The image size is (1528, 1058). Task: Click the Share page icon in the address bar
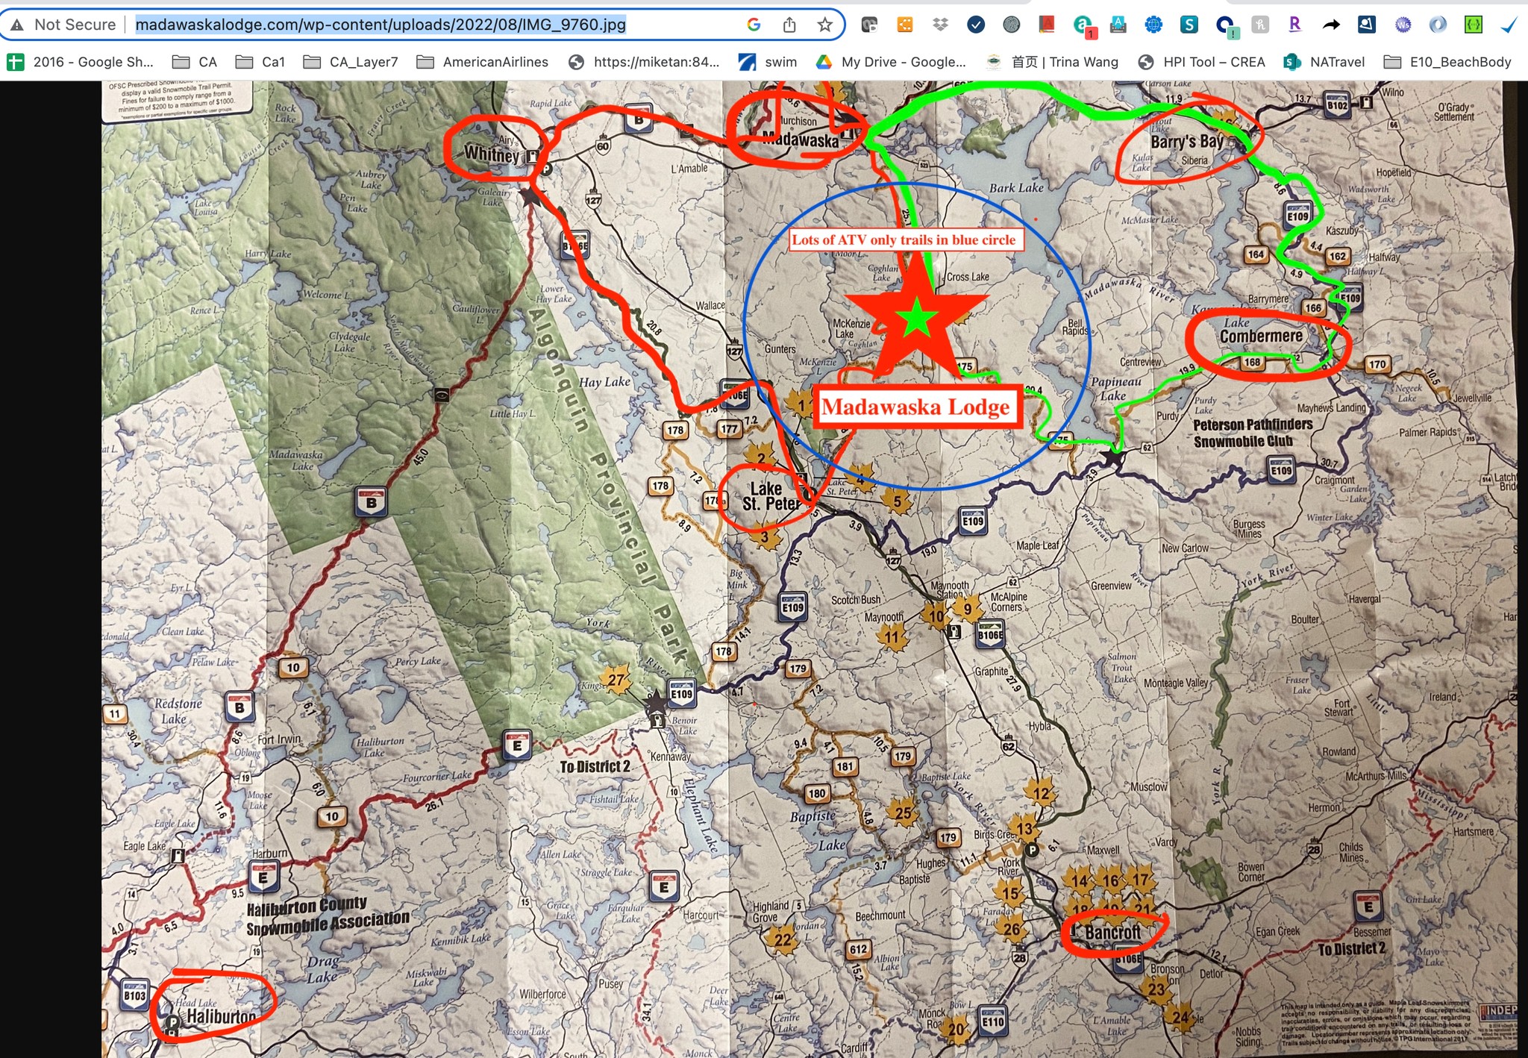(789, 25)
